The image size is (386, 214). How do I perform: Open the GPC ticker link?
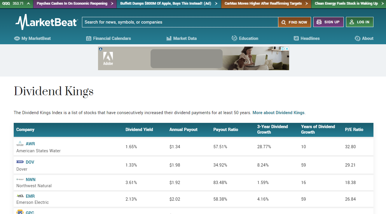30,212
